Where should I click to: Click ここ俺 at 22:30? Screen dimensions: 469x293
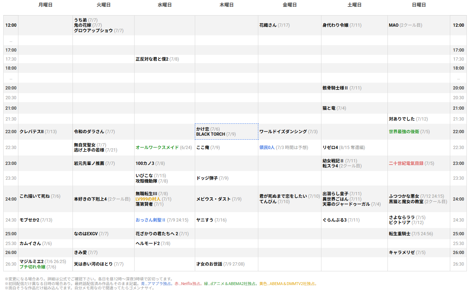tap(203, 148)
